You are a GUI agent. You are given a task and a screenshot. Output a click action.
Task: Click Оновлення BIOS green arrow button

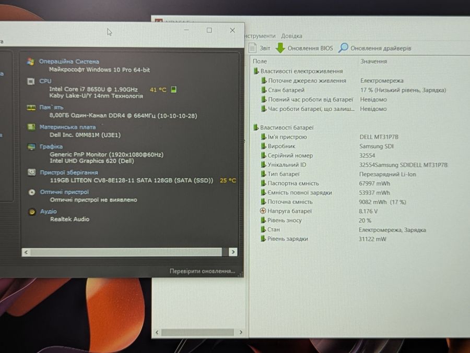pos(304,48)
